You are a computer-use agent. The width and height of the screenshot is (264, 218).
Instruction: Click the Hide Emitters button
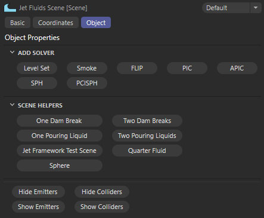(x=38, y=192)
